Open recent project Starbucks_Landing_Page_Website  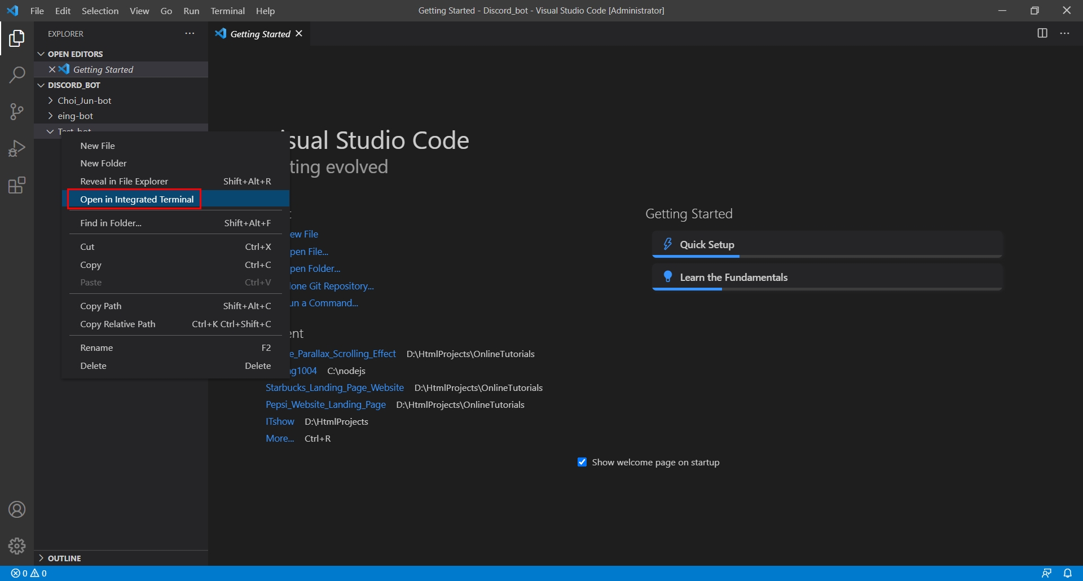coord(334,388)
